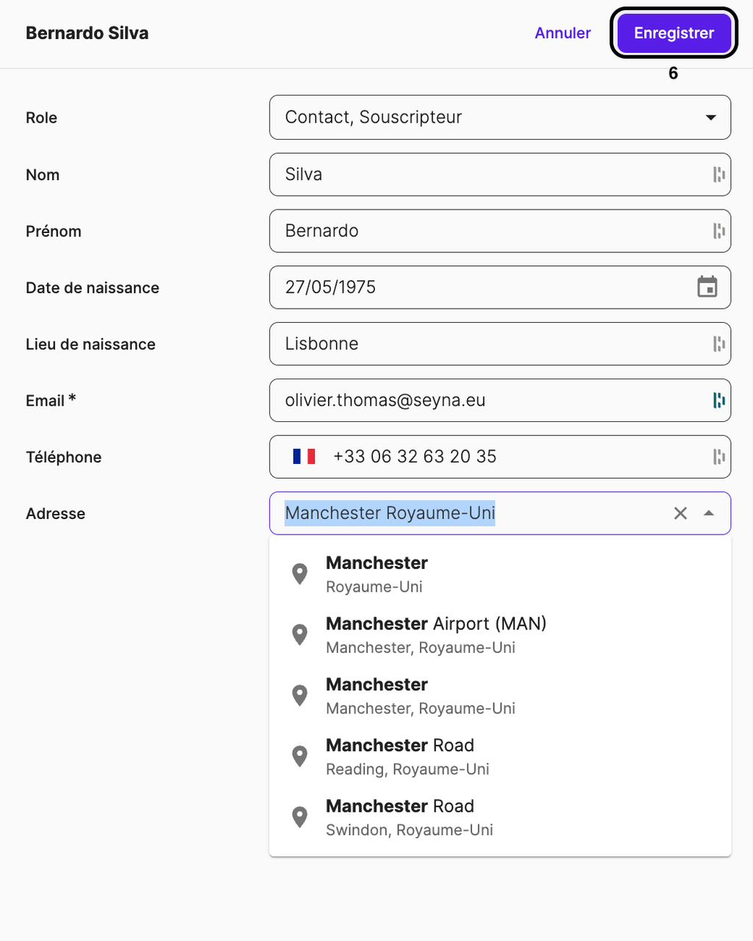Click the green autofill icon in Email field

coord(718,400)
